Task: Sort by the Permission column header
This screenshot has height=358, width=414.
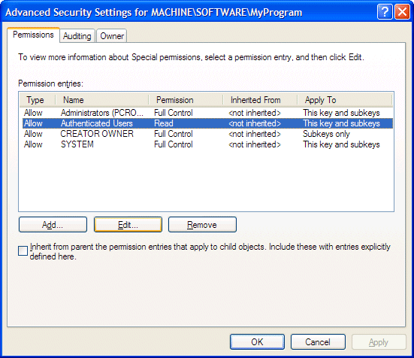Action: click(x=186, y=100)
